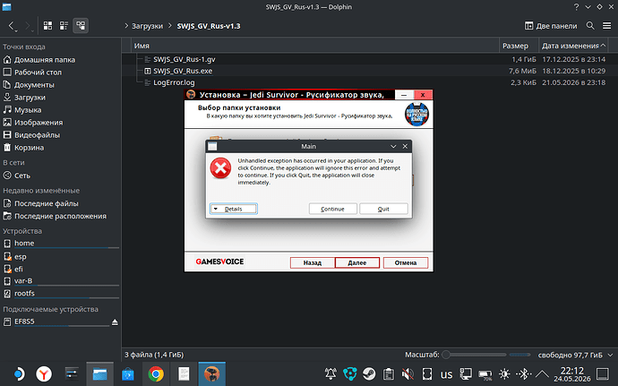Click Далее in installer window

coord(357,262)
